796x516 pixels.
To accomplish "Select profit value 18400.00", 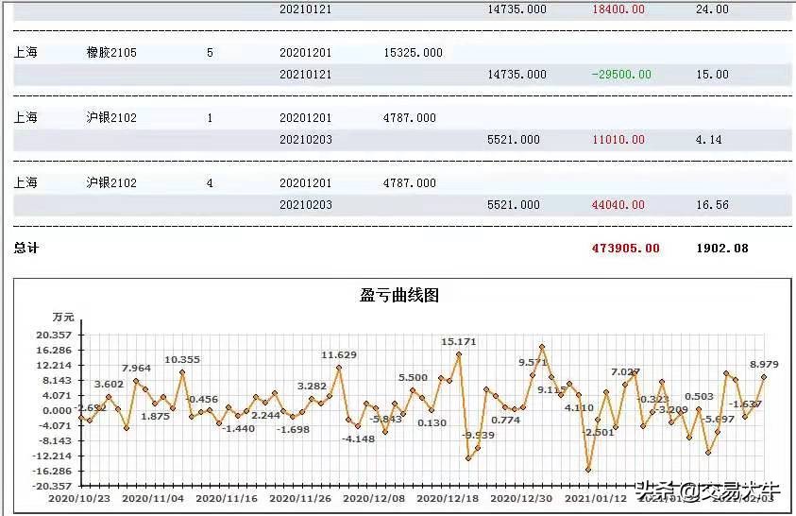I will (x=618, y=9).
